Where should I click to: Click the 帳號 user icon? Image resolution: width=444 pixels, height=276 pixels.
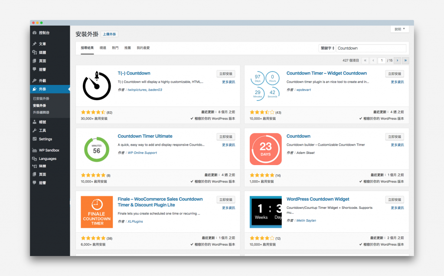(34, 122)
